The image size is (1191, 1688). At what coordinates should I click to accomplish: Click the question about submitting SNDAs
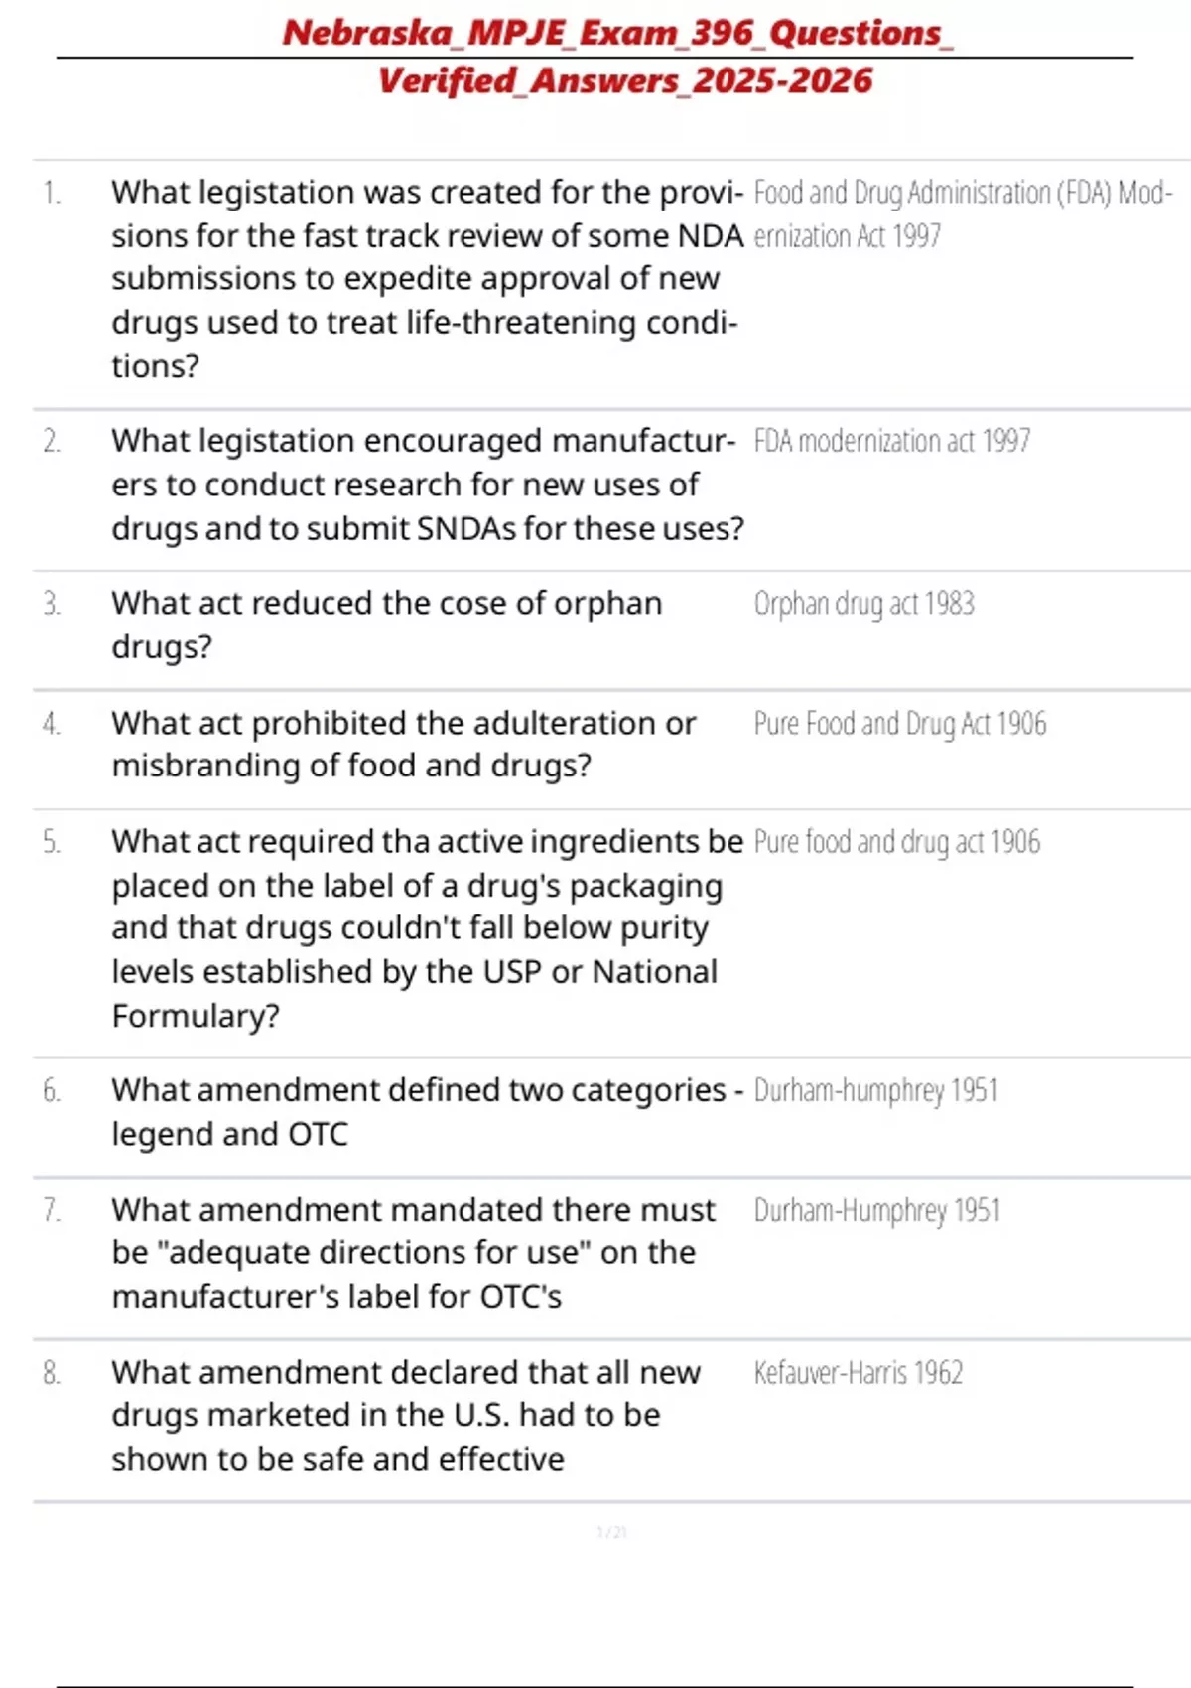[x=427, y=485]
